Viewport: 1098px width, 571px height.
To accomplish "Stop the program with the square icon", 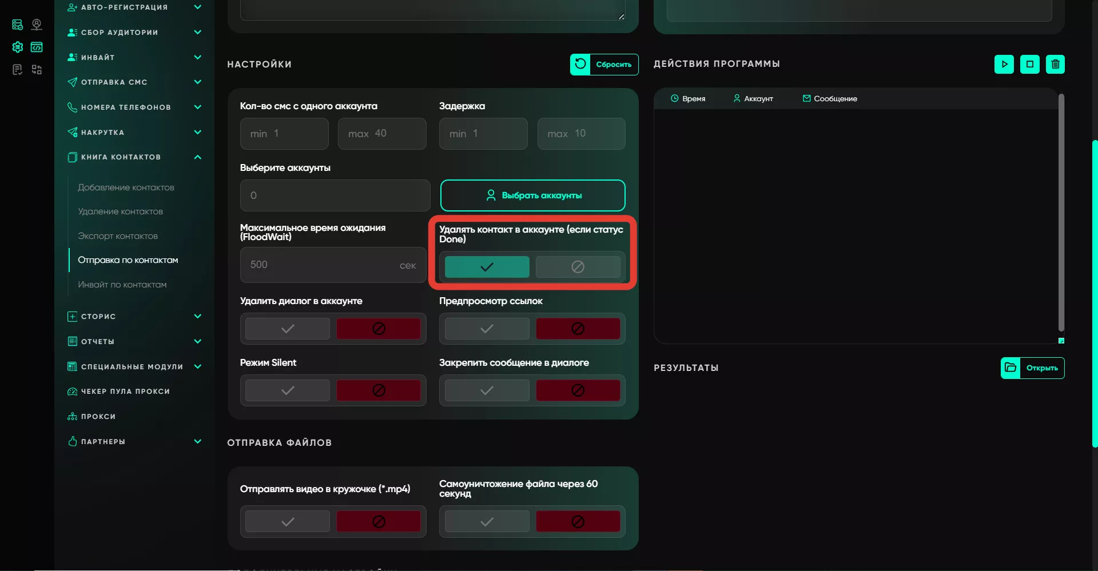I will click(x=1029, y=64).
